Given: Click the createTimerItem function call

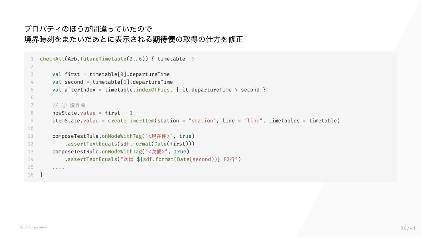Looking at the screenshot, I should [x=131, y=121].
